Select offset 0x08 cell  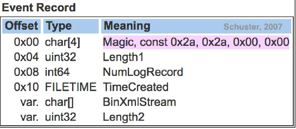click(x=27, y=72)
